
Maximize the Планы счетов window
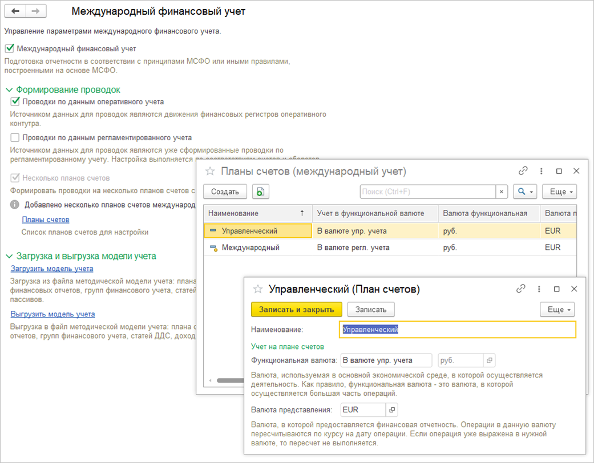tap(559, 171)
